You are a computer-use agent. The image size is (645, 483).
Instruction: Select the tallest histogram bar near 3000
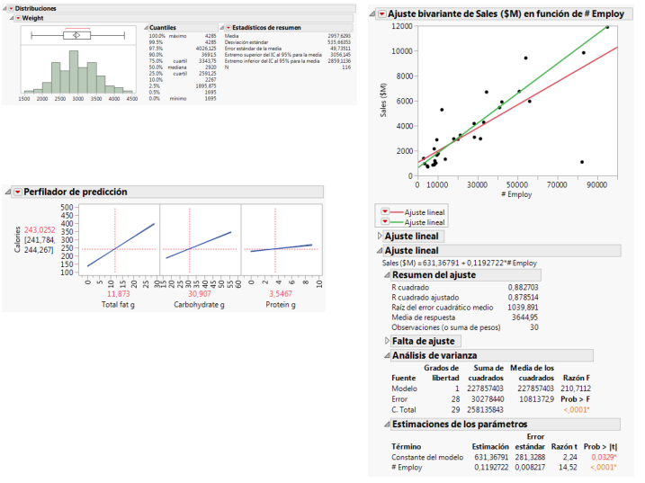(74, 72)
